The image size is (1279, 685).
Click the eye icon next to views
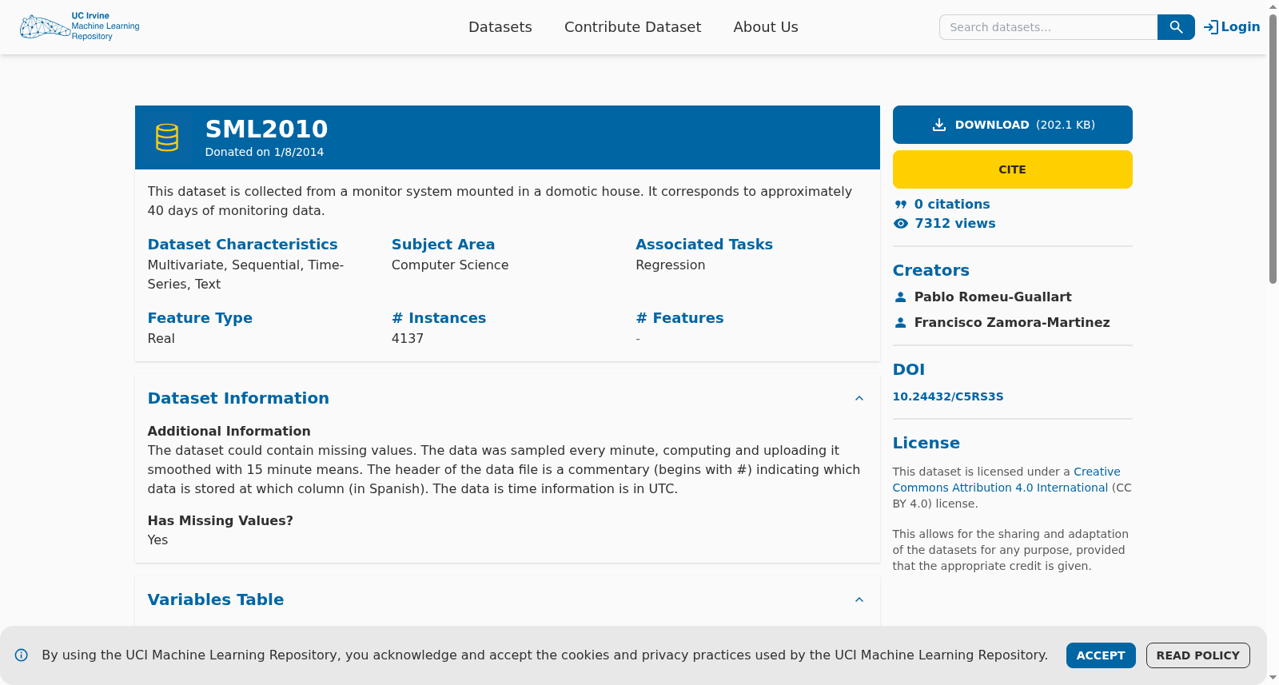(x=901, y=224)
